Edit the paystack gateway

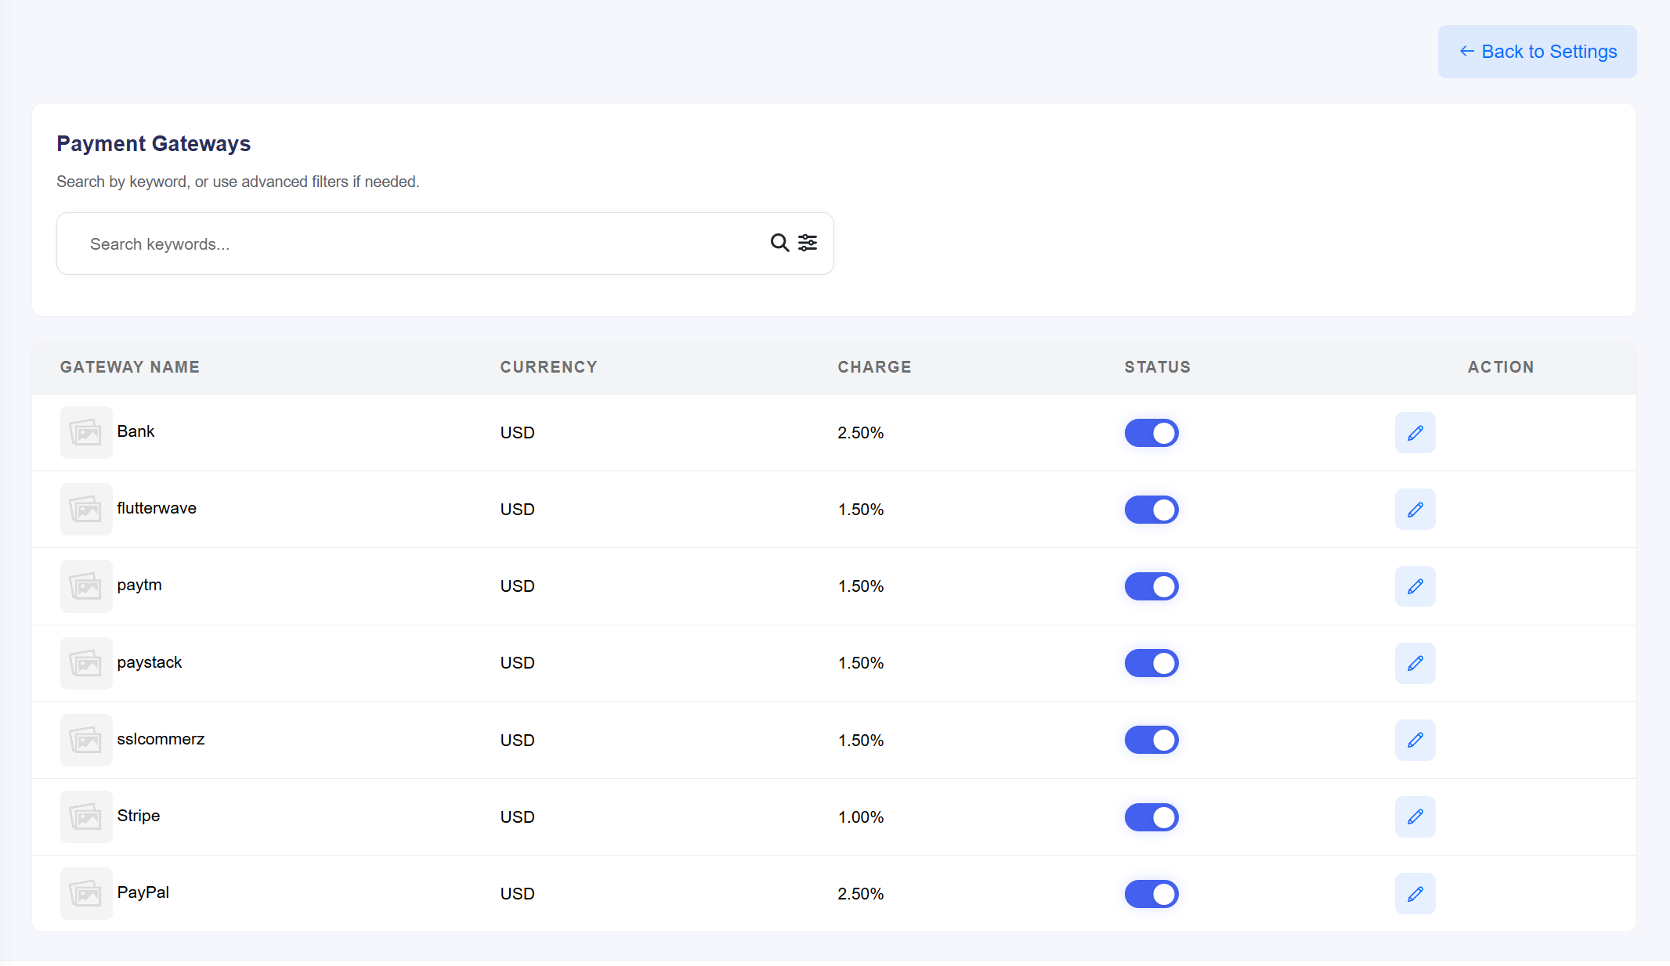pyautogui.click(x=1415, y=663)
